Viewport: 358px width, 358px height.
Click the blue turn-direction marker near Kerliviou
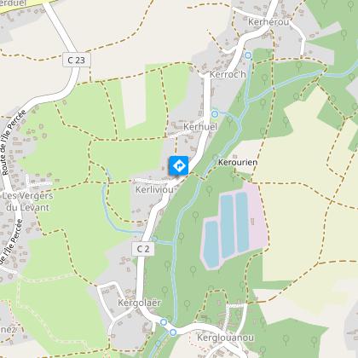179,165
